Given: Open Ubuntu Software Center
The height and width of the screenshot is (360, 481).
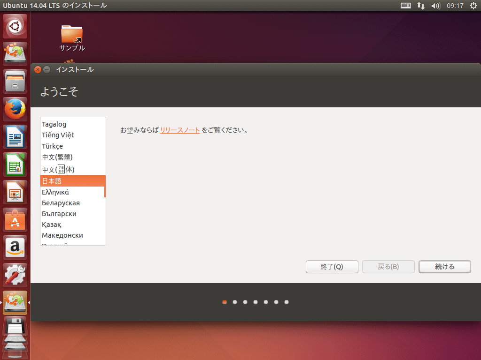Looking at the screenshot, I should point(15,220).
